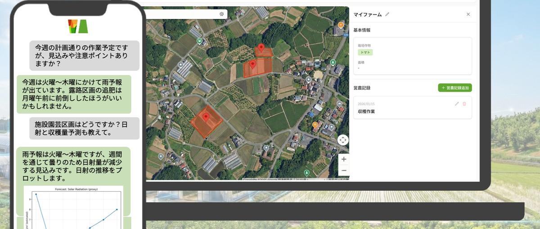Click the 栽培作物 label
The width and height of the screenshot is (540, 229).
(364, 46)
